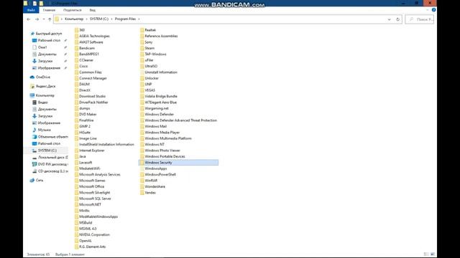Click the VEGAS folder icon
This screenshot has width=460, height=258.
click(x=142, y=90)
